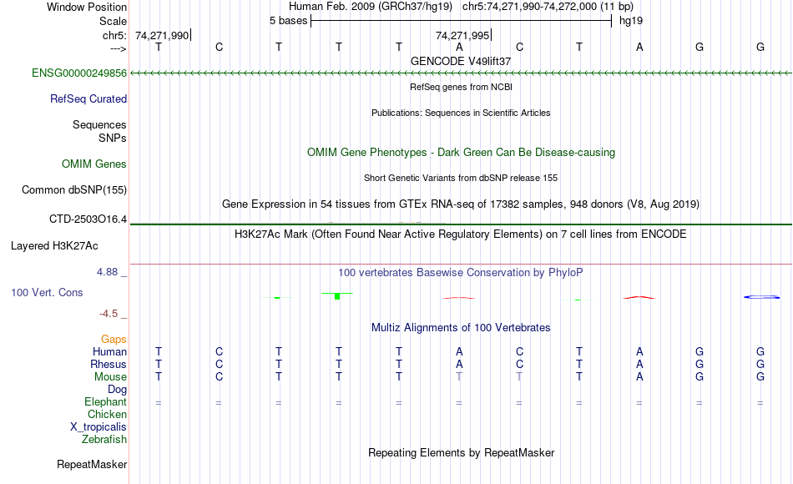
Task: Open the GTEx Gene Expression track title
Action: [461, 204]
